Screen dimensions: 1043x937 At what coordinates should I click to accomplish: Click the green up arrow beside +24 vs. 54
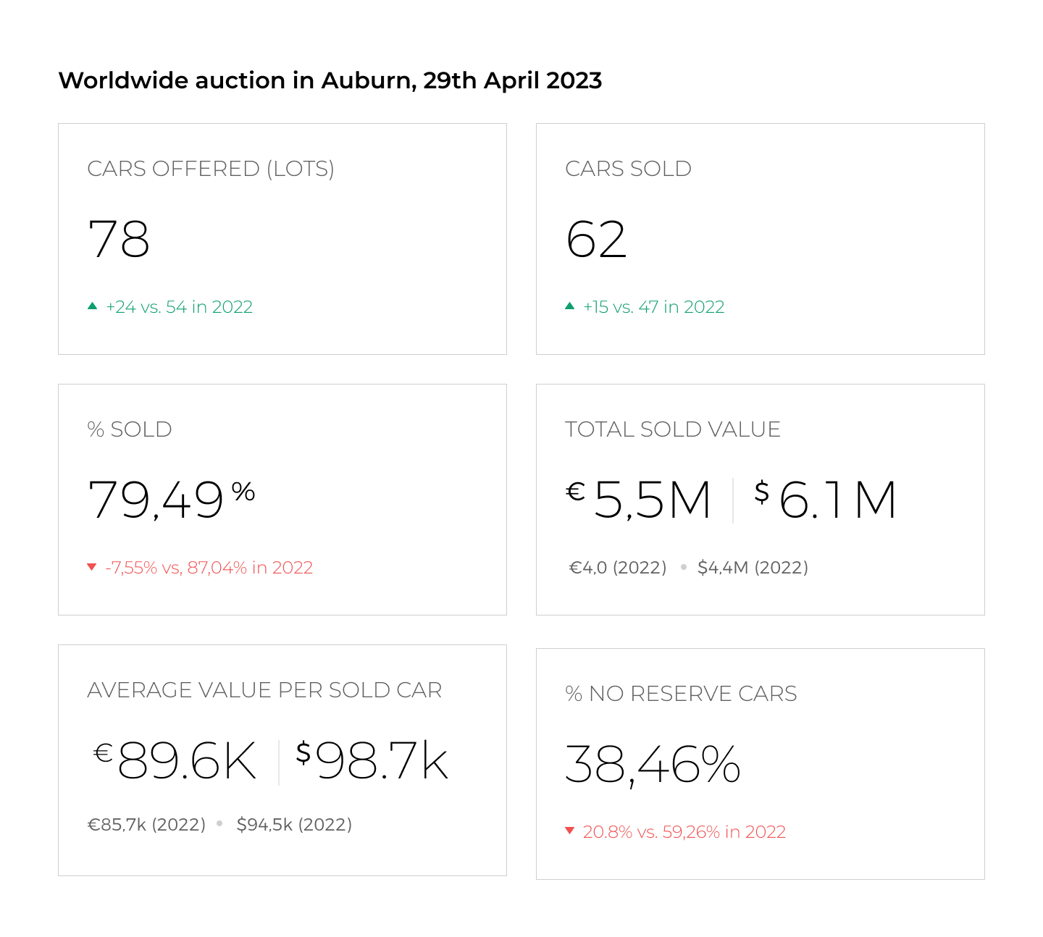click(x=92, y=306)
